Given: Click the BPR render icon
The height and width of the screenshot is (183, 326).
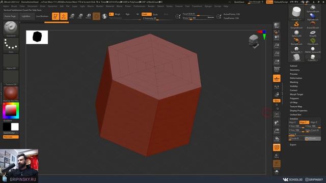Looking at the screenshot, I should click(x=277, y=26).
